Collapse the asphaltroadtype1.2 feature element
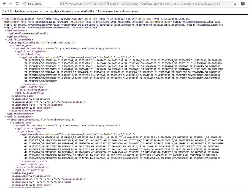Screen dimensions: 249x188 [8, 120]
